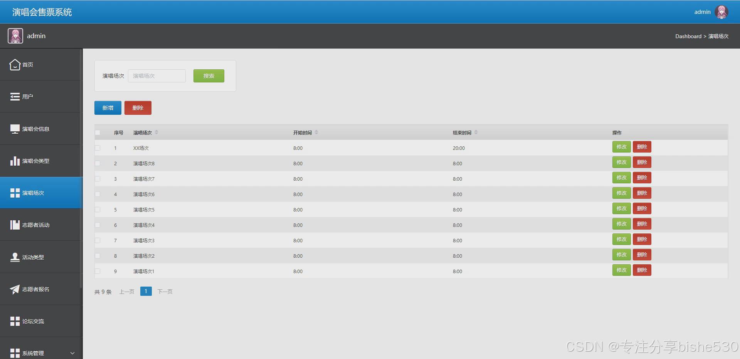
Task: Sort the table by 开始时间 column
Action: click(x=316, y=133)
